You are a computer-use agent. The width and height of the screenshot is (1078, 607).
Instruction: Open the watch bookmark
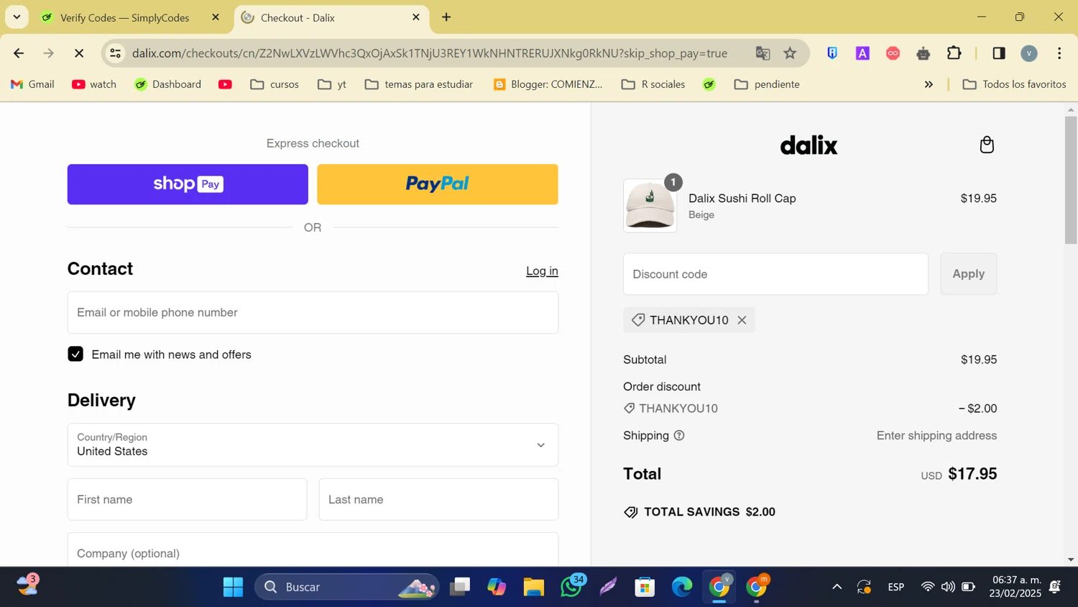pos(94,84)
